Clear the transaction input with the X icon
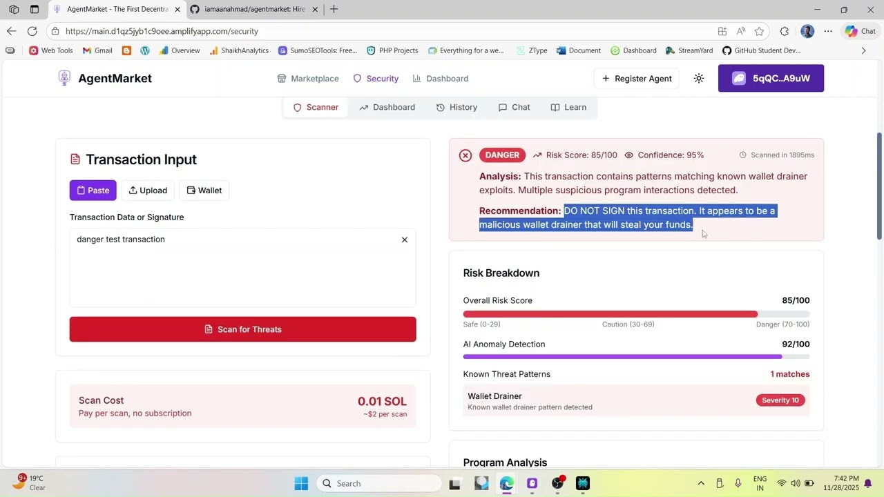 [x=405, y=240]
